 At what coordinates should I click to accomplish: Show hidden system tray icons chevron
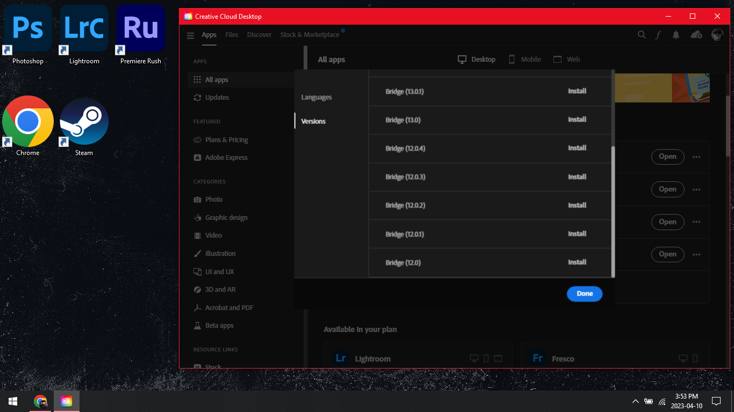click(x=636, y=401)
